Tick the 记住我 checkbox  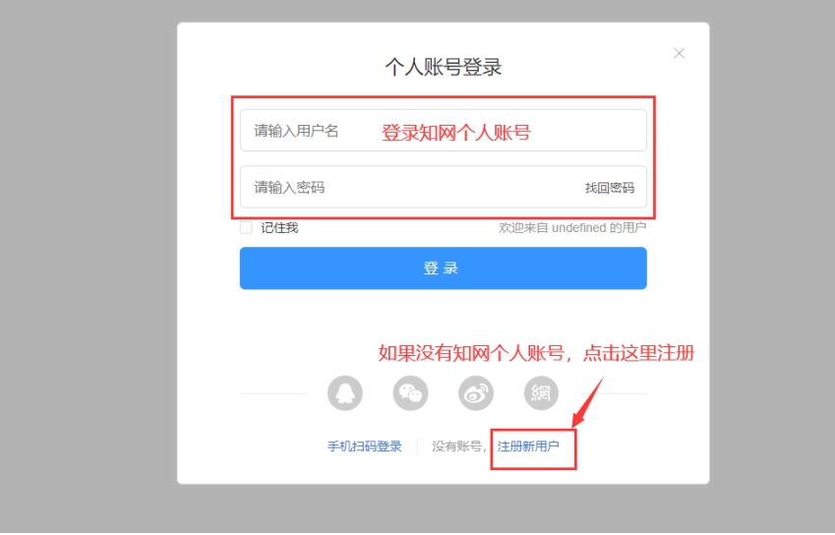tap(246, 228)
